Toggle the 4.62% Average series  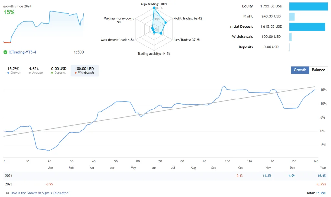pyautogui.click(x=36, y=70)
